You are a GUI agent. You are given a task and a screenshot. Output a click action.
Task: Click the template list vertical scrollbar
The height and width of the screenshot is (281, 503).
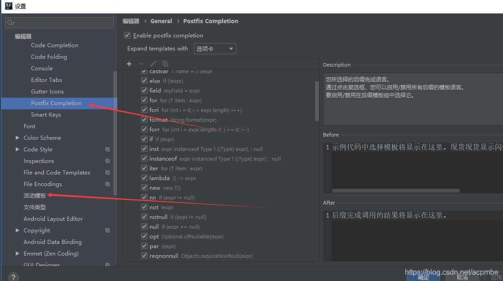317,101
